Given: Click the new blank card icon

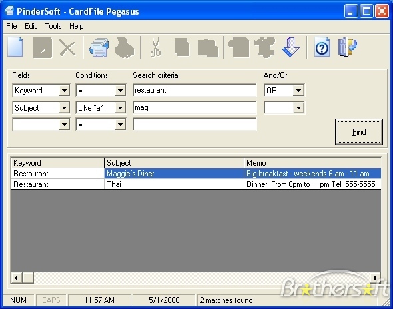Looking at the screenshot, I should click(x=15, y=47).
